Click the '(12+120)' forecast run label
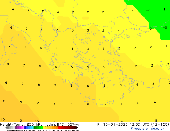Screen dimensions: 170x131 pos(160,125)
